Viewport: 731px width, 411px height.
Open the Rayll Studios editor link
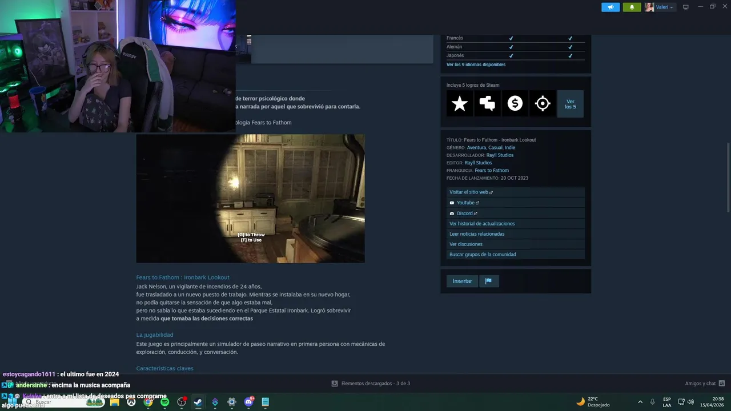[478, 163]
